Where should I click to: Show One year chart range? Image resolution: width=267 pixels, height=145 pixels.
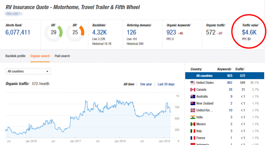click(x=146, y=84)
